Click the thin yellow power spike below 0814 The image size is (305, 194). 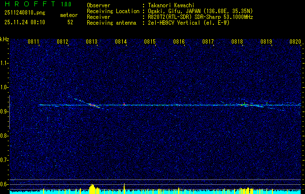(x=124, y=188)
